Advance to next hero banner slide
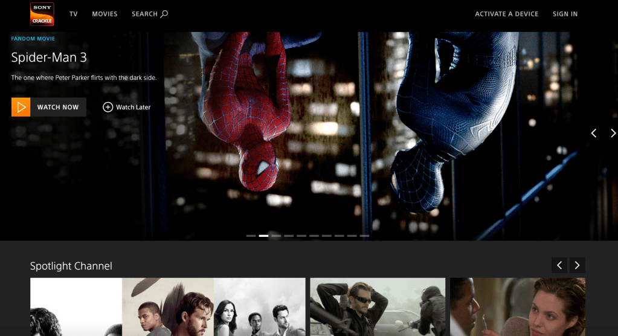Image resolution: width=618 pixels, height=336 pixels. [613, 134]
